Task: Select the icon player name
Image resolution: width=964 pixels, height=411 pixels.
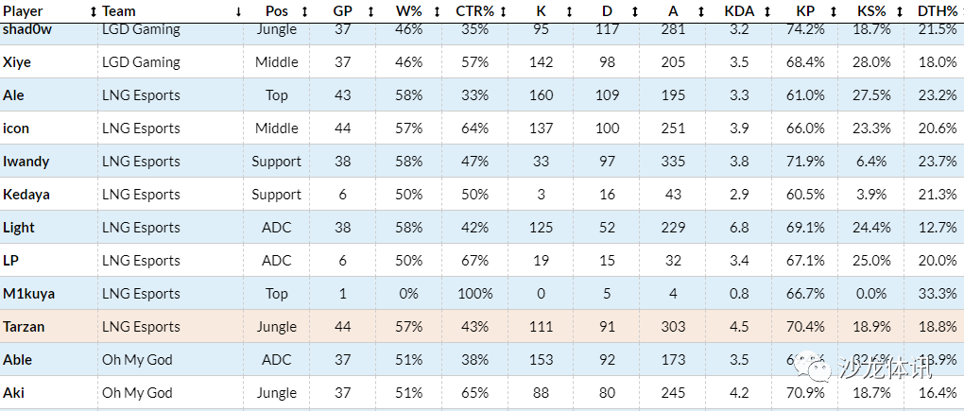Action: (x=16, y=128)
